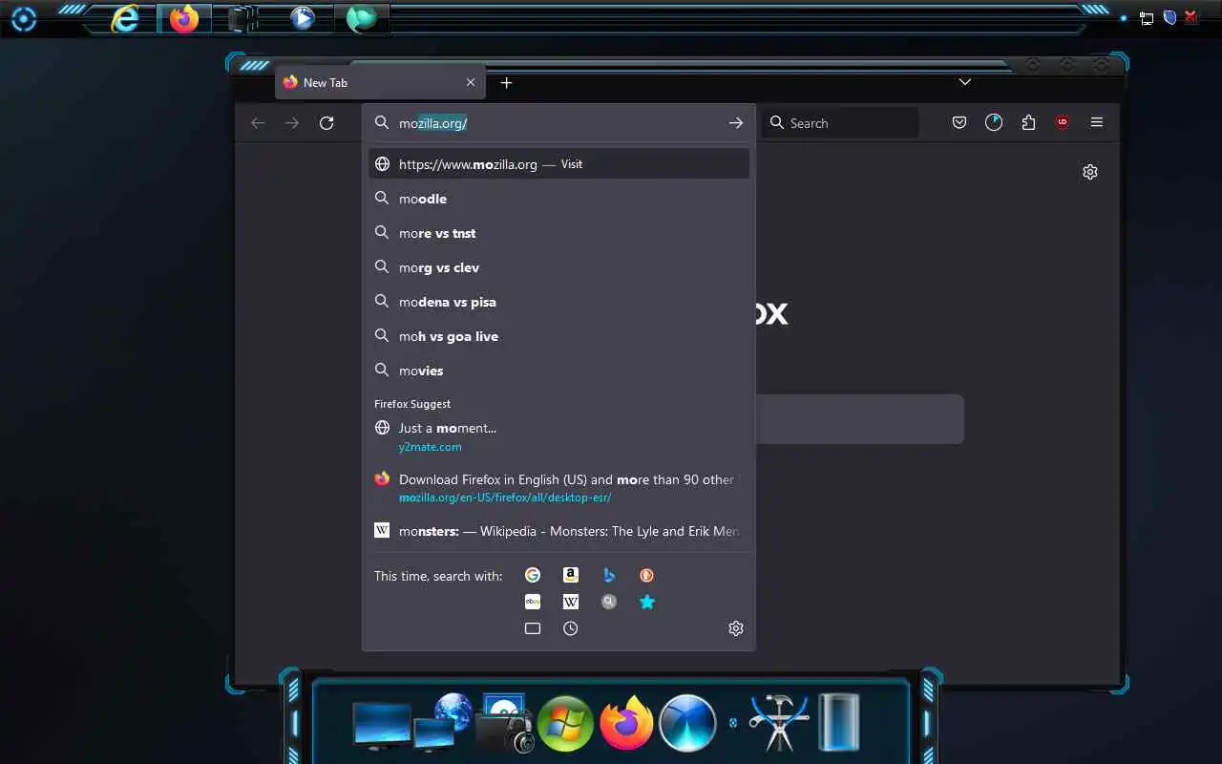Expand the list all tabs chevron

[x=965, y=82]
